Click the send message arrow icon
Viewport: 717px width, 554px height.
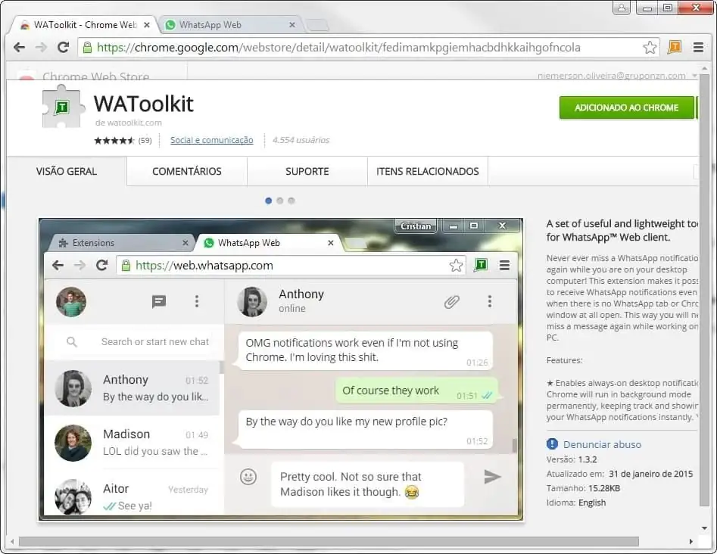(492, 477)
